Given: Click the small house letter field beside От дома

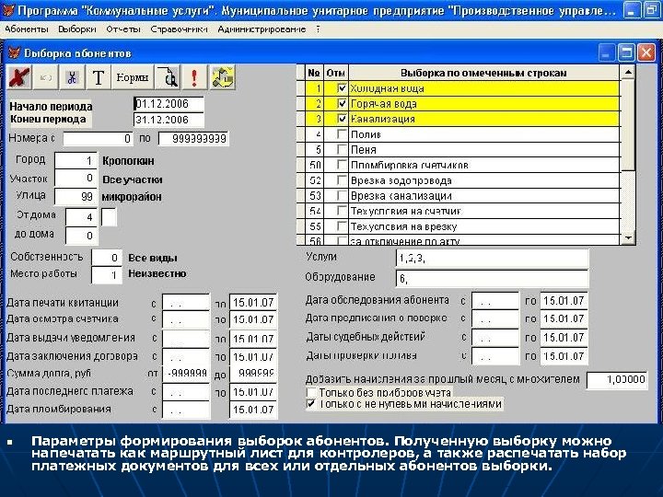Looking at the screenshot, I should click(109, 216).
